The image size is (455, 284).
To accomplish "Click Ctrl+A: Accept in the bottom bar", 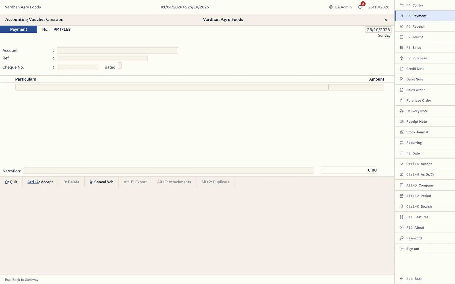I will (40, 182).
